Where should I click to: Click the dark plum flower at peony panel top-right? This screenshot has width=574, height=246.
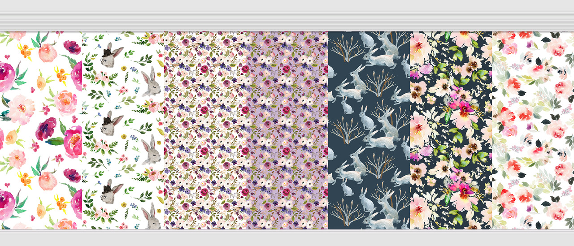point(71,47)
